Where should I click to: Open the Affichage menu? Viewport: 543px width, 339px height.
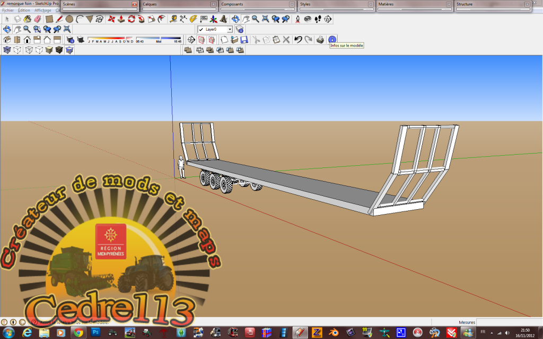[43, 11]
